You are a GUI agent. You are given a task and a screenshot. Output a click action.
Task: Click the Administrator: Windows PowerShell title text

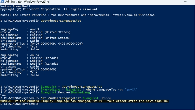coord(28,2)
